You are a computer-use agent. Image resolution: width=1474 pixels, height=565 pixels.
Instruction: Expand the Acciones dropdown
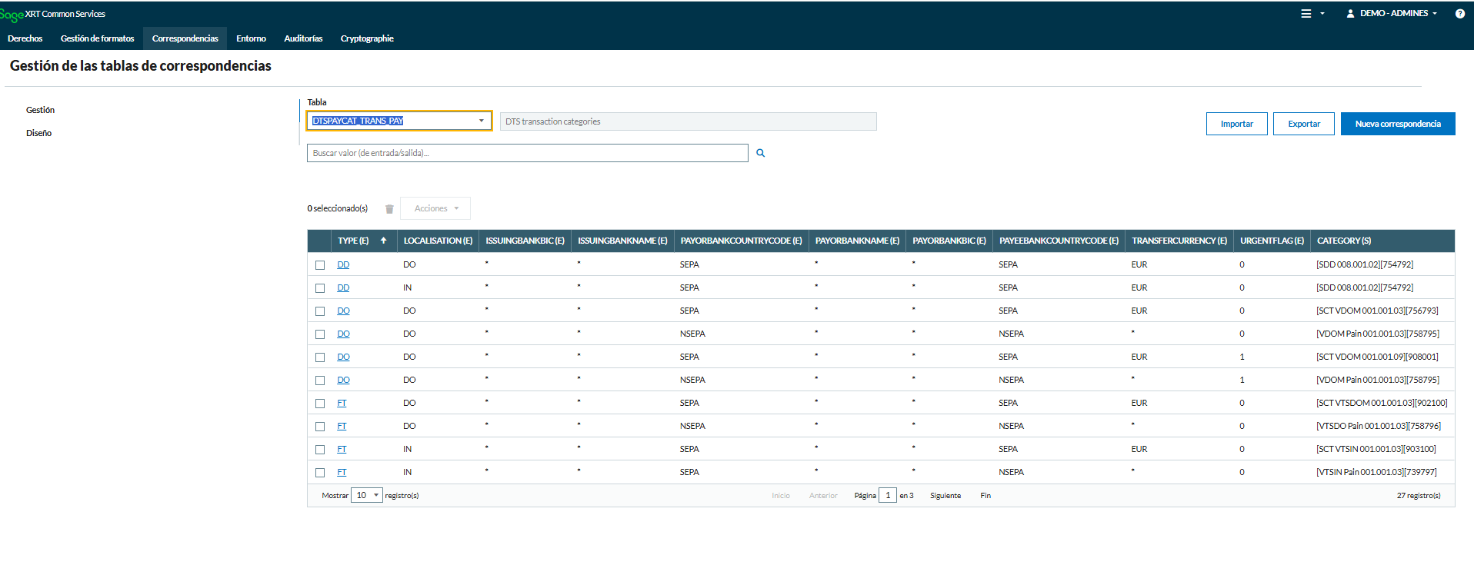(x=435, y=208)
